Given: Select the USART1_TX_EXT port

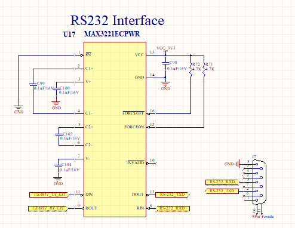Looking at the screenshot, I should [49, 195].
